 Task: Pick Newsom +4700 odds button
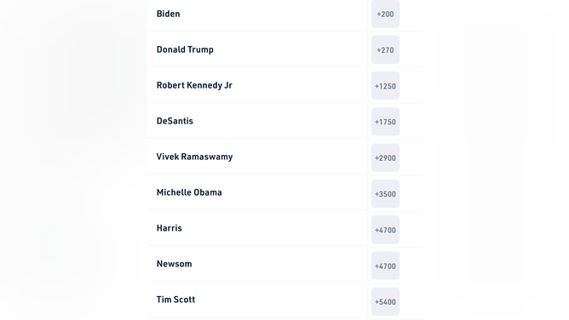385,266
